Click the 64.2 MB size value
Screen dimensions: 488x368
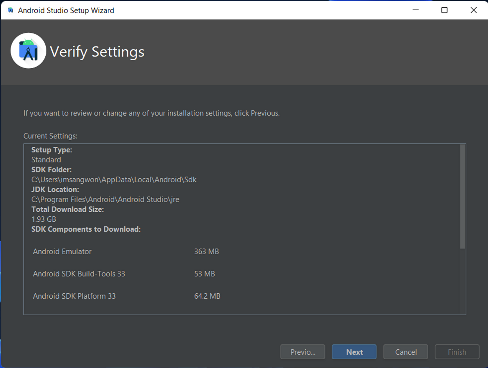coord(207,296)
